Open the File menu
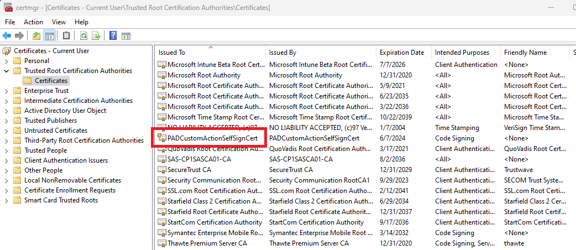Viewport: 576px width, 250px height. 10,22
